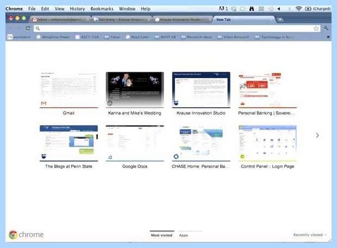Open the Technology bookmarks folder
Image resolution: width=337 pixels, height=248 pixels.
274,37
